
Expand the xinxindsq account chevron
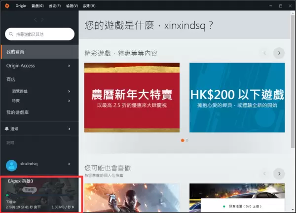click(x=69, y=164)
